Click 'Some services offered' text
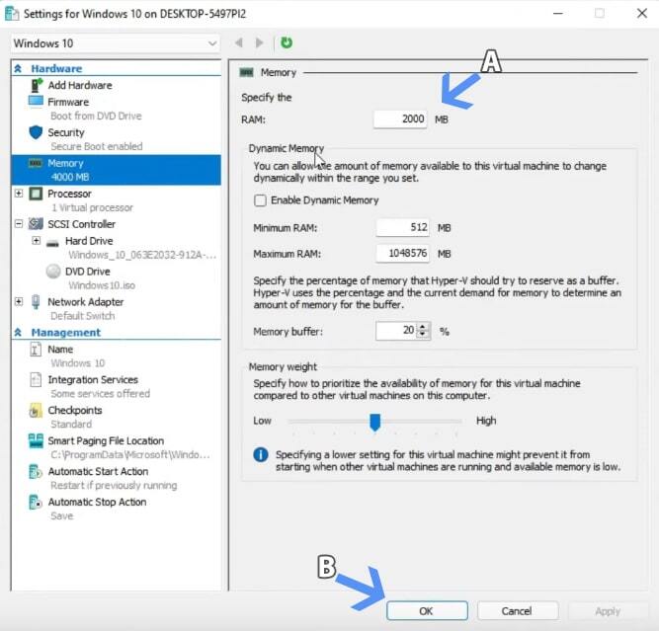 [101, 394]
